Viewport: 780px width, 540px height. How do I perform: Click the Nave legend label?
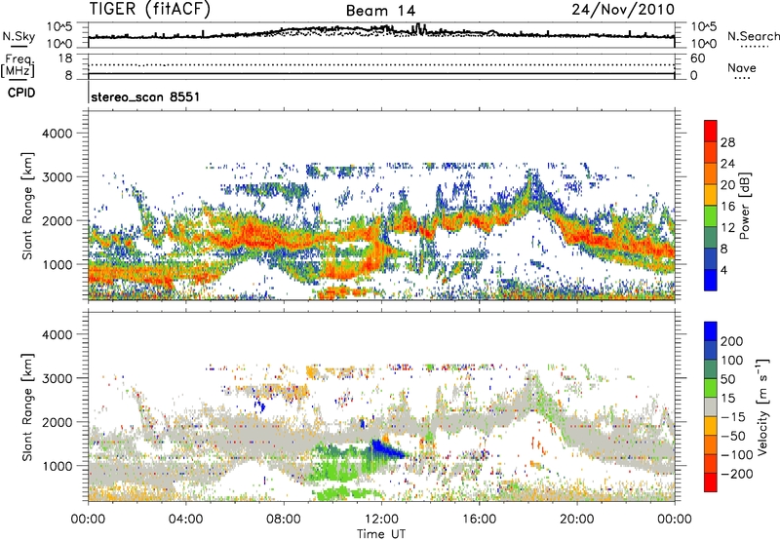point(742,67)
